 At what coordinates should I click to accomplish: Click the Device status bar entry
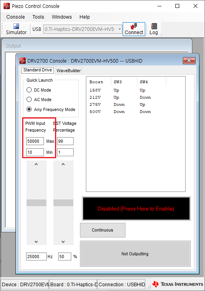(25, 285)
